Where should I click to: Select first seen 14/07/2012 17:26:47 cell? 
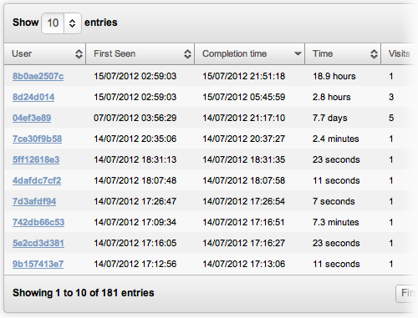tap(135, 201)
